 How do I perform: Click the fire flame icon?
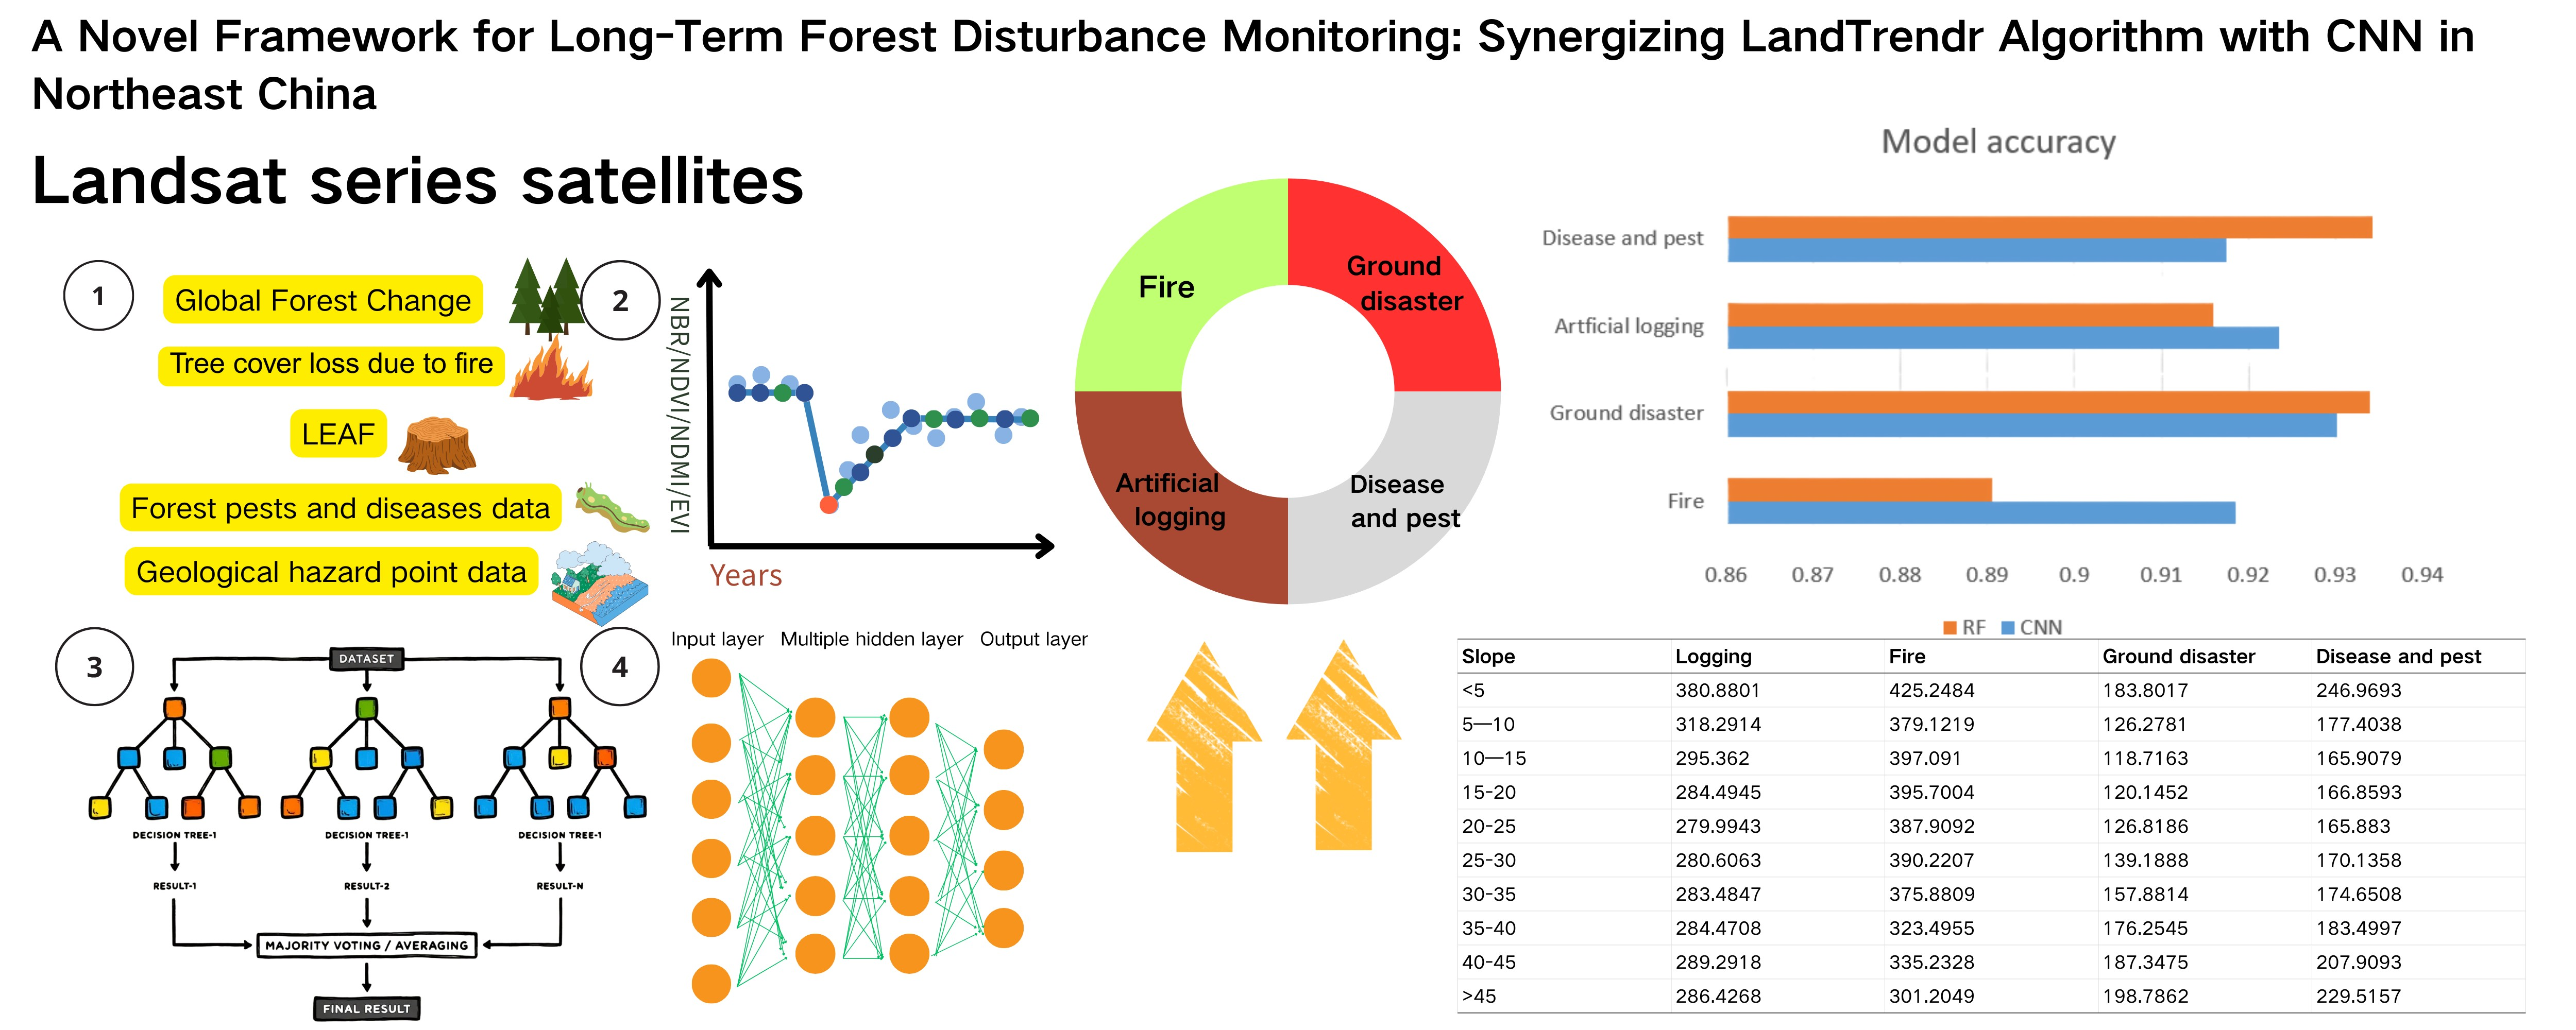click(x=551, y=371)
